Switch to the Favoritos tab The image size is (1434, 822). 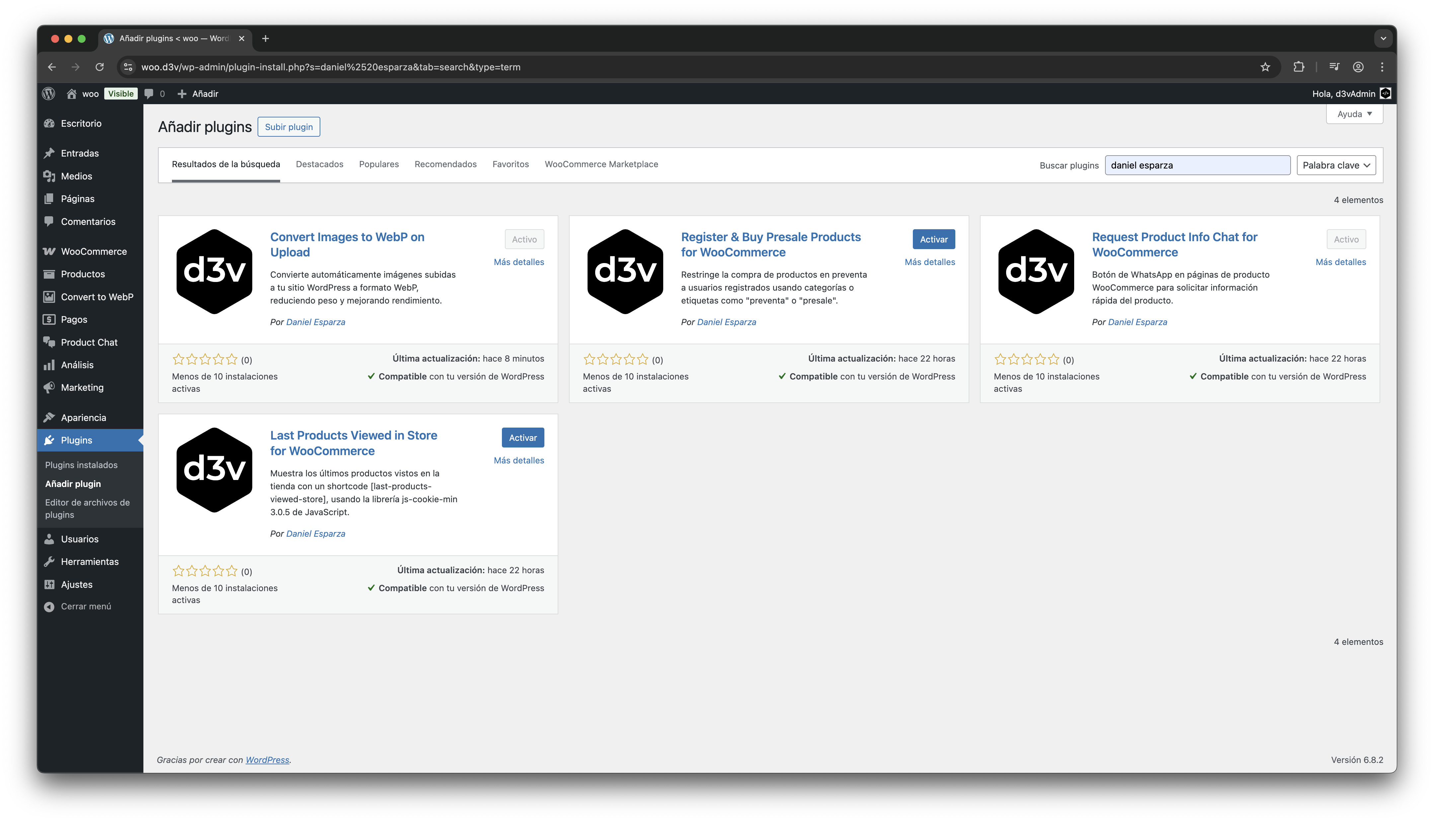coord(511,164)
